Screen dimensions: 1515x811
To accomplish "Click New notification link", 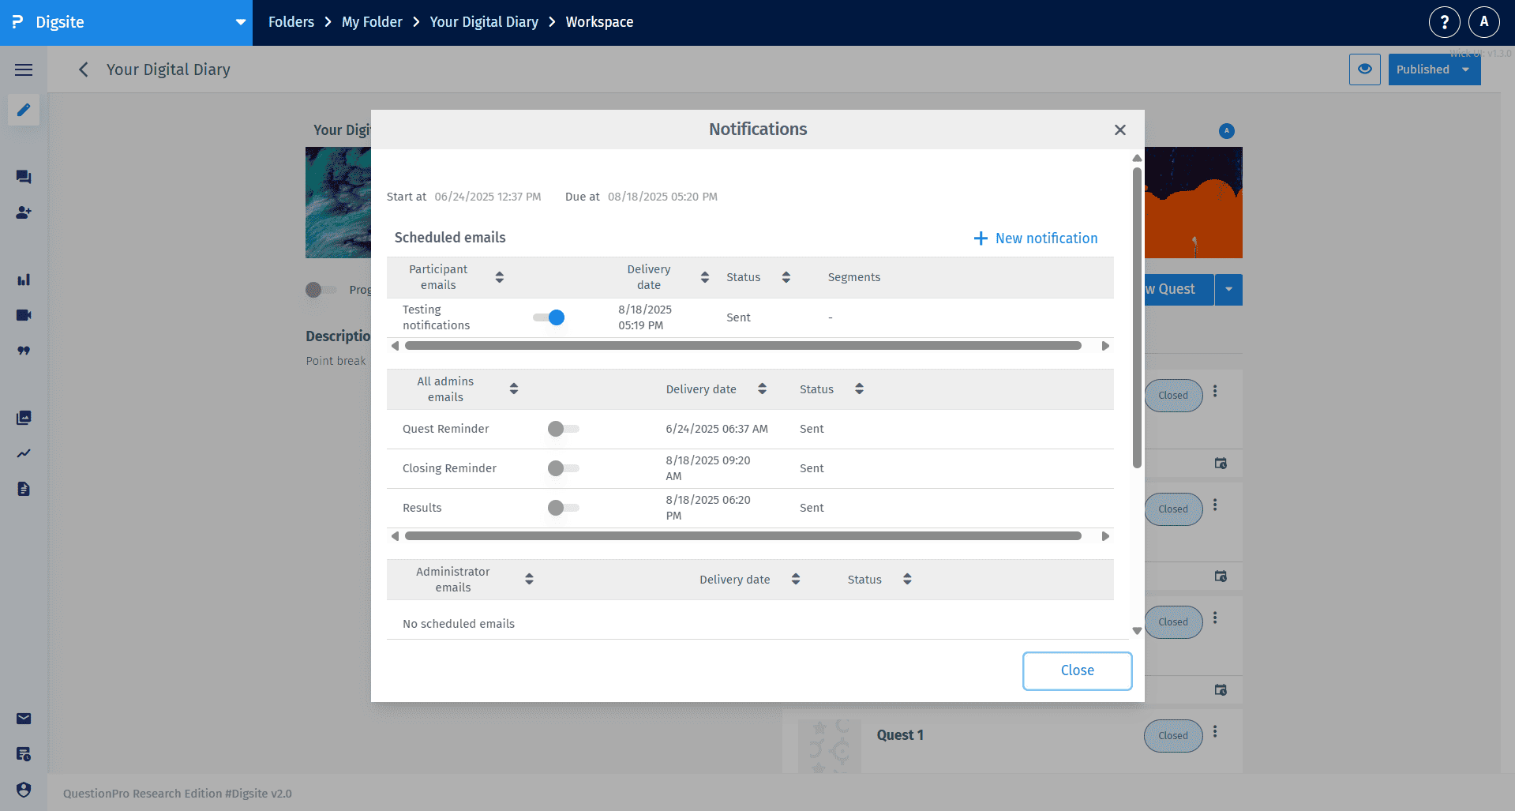I will pos(1036,238).
